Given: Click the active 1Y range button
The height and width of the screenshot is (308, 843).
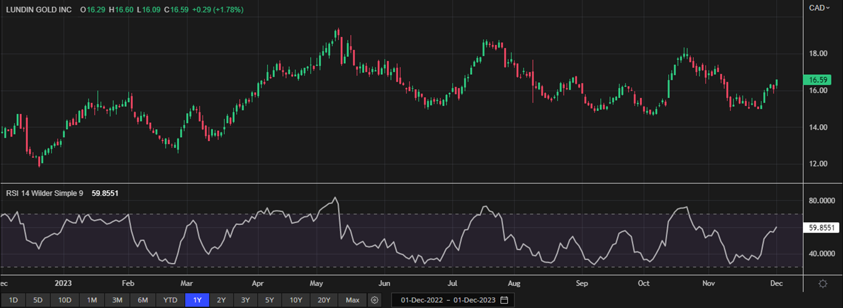Looking at the screenshot, I should click(x=197, y=300).
